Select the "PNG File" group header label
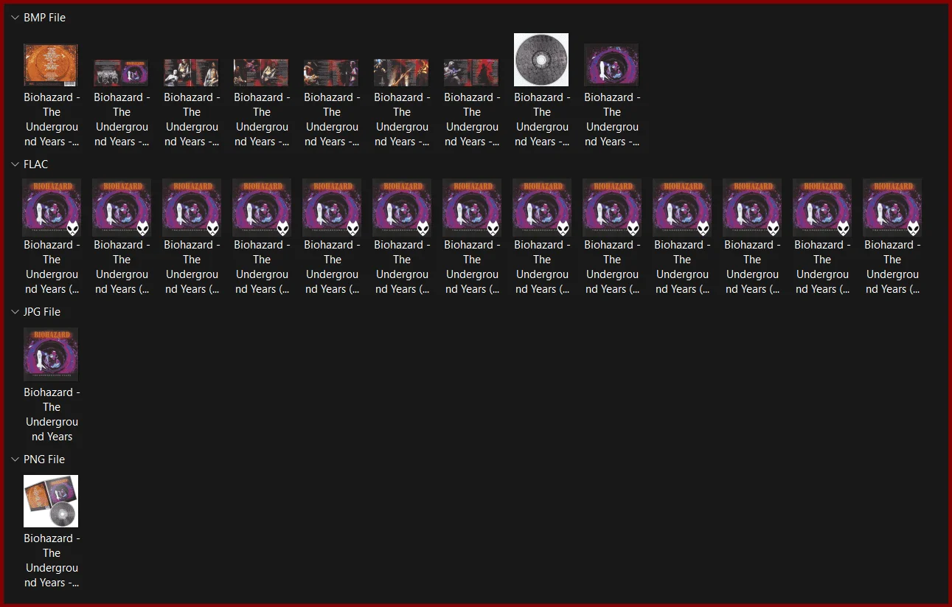The width and height of the screenshot is (952, 607). coord(44,459)
